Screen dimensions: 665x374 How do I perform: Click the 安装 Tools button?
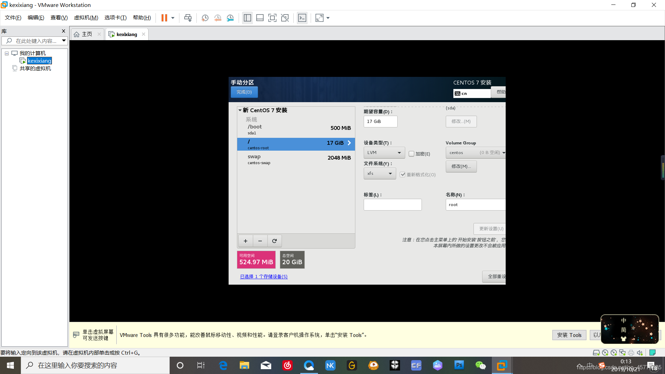click(x=569, y=335)
